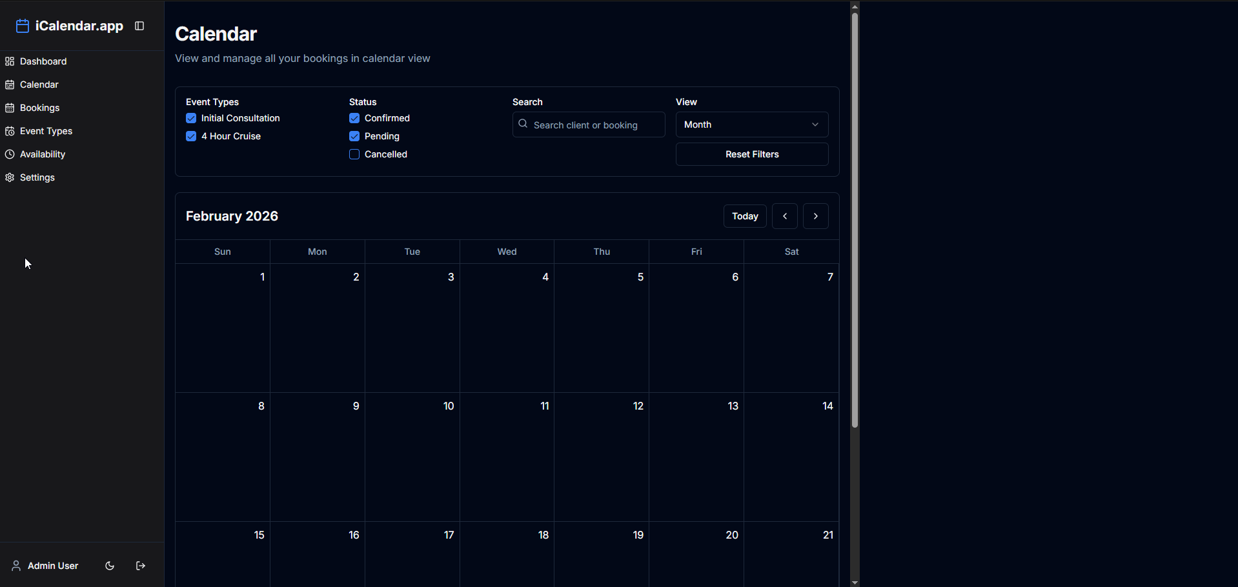Navigate to Event Types in sidebar
This screenshot has width=1238, height=587.
coord(46,131)
